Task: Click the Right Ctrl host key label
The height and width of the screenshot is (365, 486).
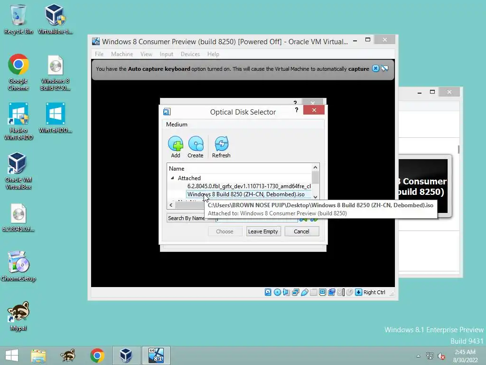Action: (x=374, y=292)
